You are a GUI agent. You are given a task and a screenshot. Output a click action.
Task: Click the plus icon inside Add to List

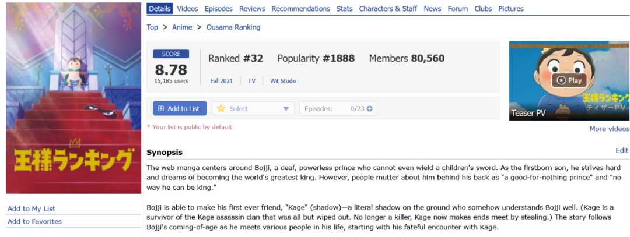(161, 108)
